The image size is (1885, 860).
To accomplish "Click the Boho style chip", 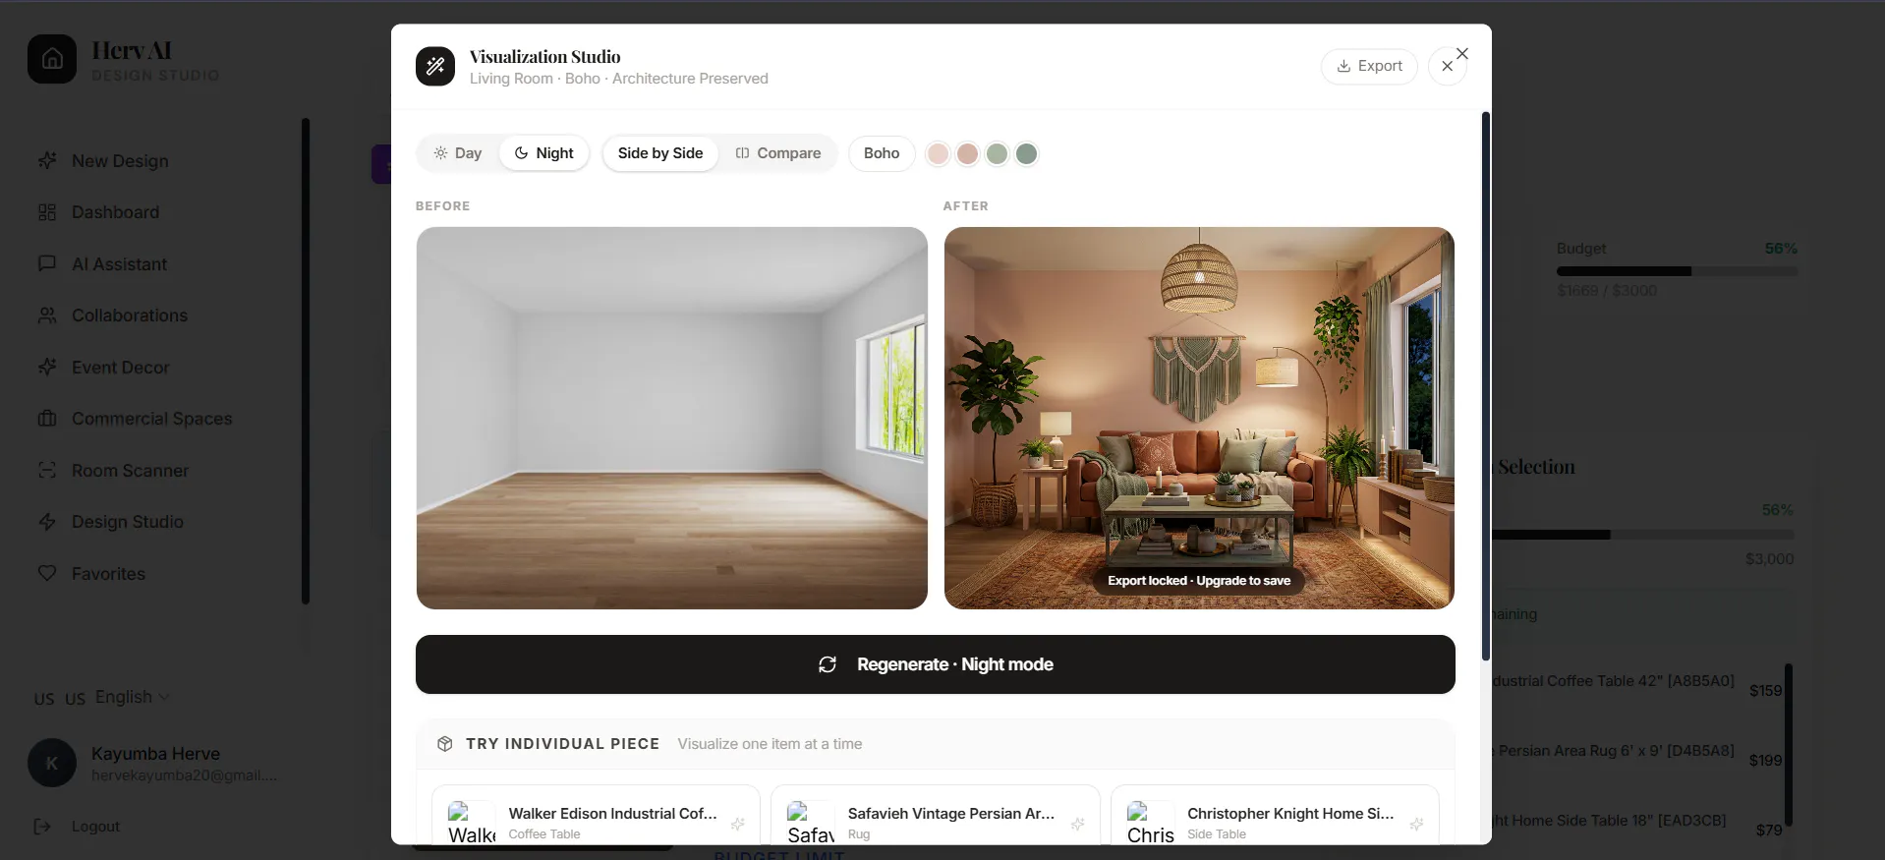I will [x=882, y=153].
